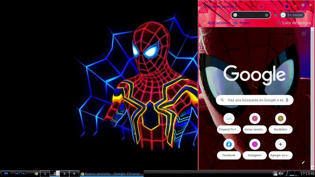
Task: Switch to workspace 3
Action: [x=64, y=174]
